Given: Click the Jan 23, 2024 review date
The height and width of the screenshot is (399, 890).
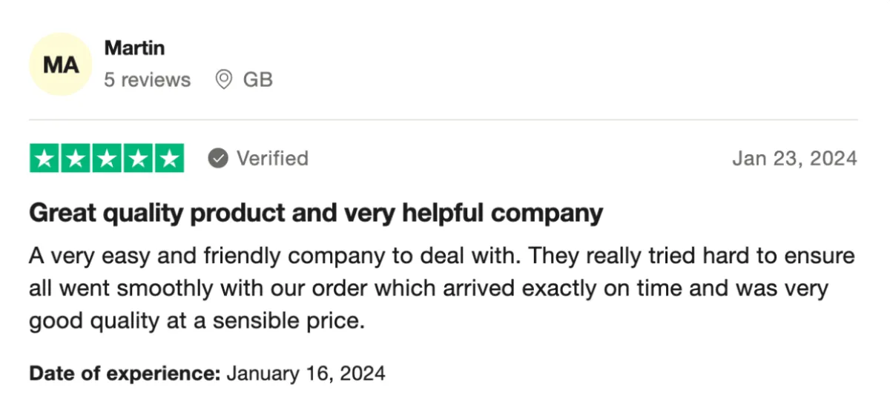Looking at the screenshot, I should [794, 159].
